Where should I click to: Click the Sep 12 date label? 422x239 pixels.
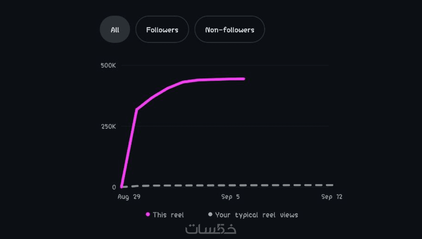point(332,197)
